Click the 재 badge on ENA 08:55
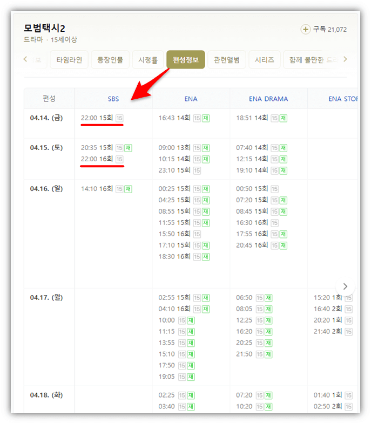The width and height of the screenshot is (371, 424). pos(206,211)
